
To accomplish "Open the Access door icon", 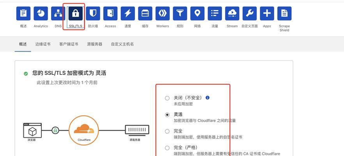I will click(x=110, y=13).
